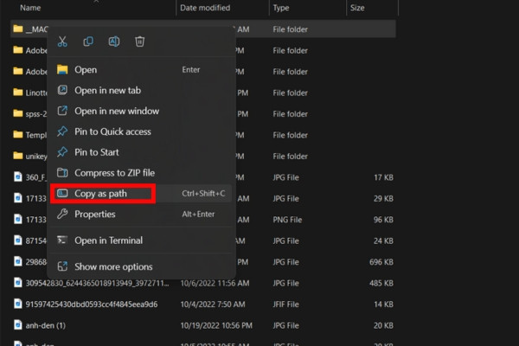Click the Delete trash icon
The image size is (519, 346).
click(x=139, y=42)
